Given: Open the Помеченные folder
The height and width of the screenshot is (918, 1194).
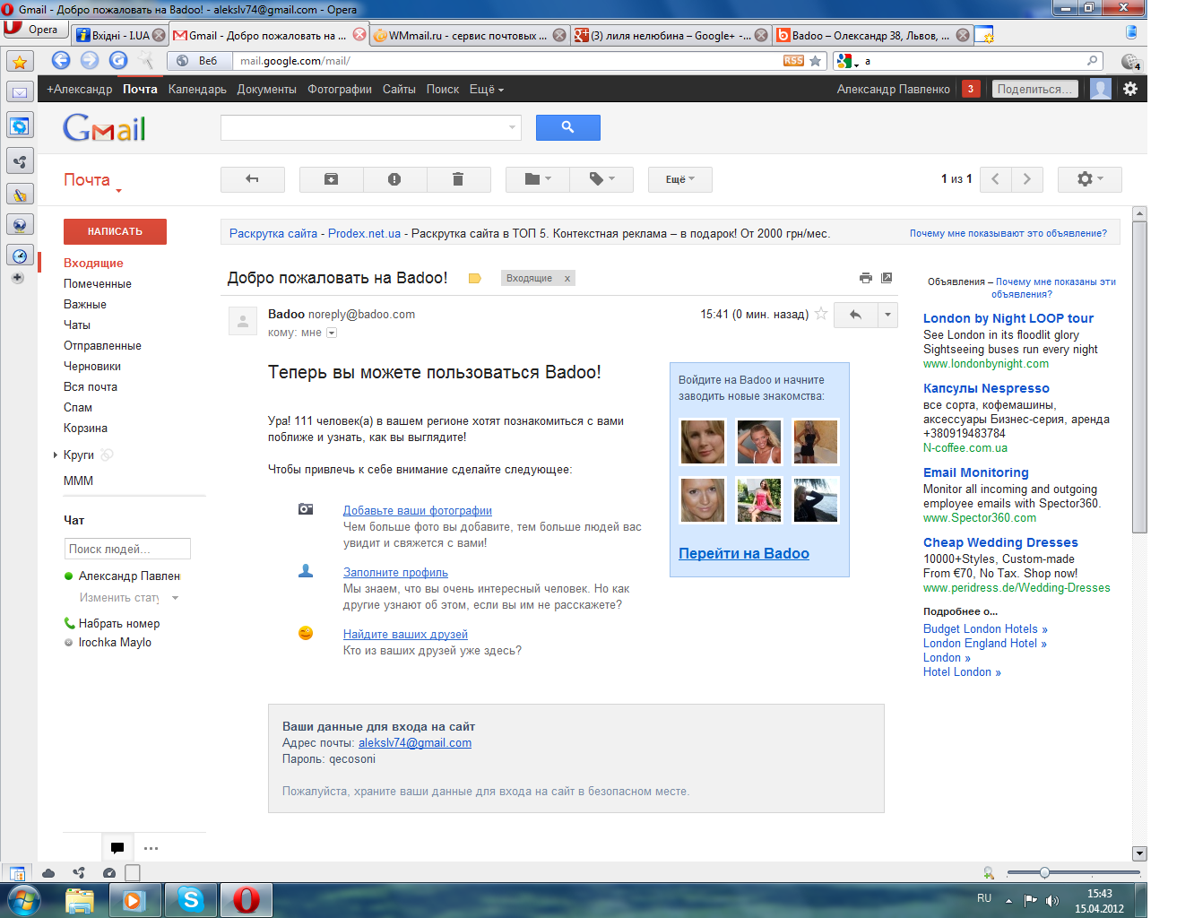Looking at the screenshot, I should (x=98, y=283).
